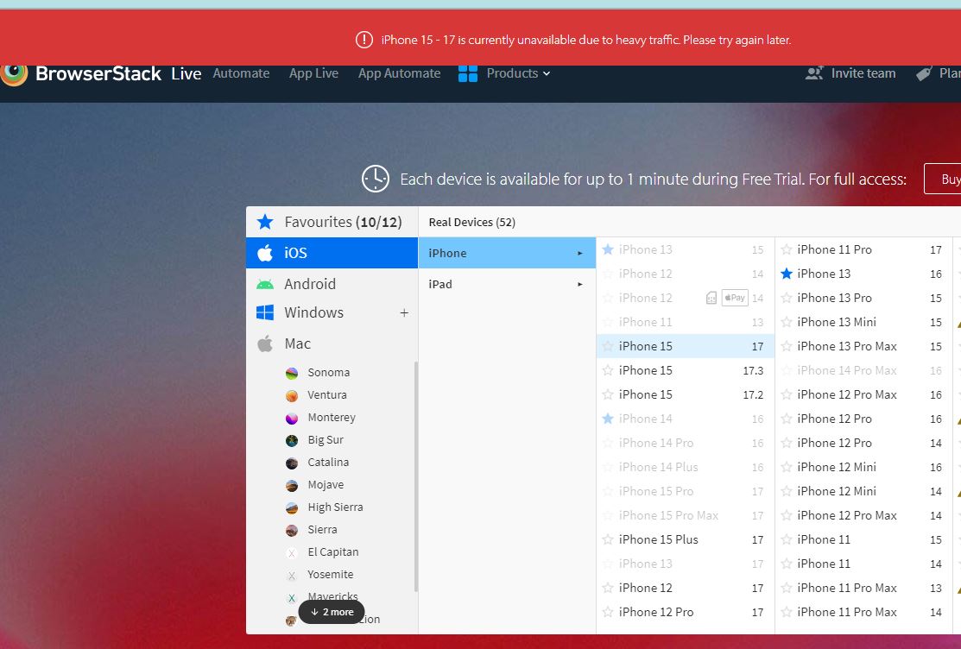Open the Products dropdown menu
Image resolution: width=961 pixels, height=649 pixels.
coord(518,73)
